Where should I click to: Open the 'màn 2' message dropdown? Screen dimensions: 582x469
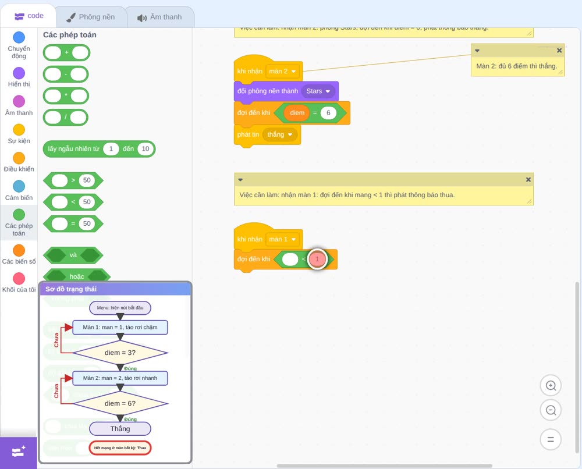pos(282,71)
